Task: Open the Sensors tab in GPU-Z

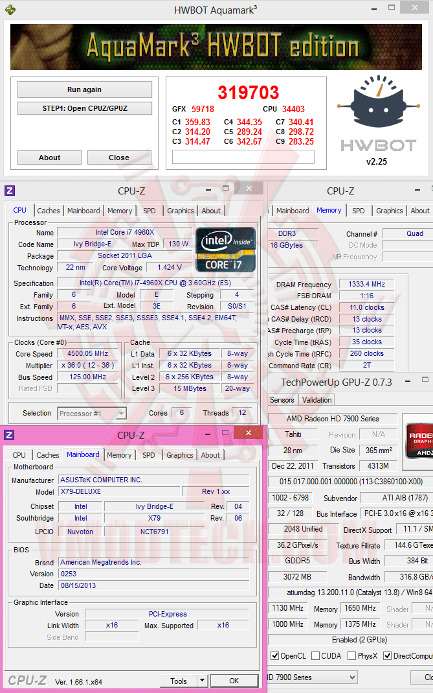Action: 282,400
